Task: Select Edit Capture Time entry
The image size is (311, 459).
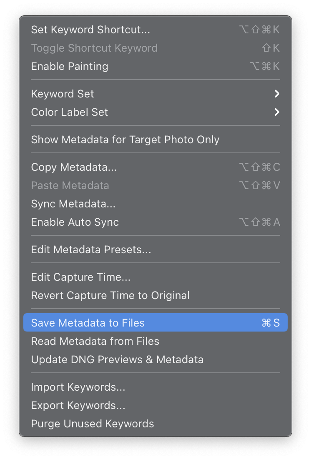Action: [81, 277]
